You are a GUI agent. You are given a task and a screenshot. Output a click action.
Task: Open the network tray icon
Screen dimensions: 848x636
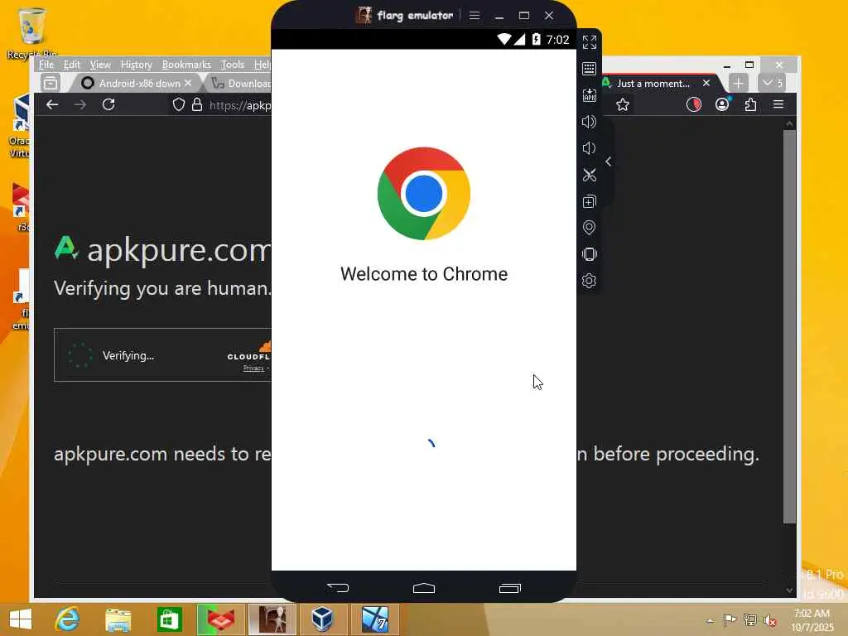(749, 619)
